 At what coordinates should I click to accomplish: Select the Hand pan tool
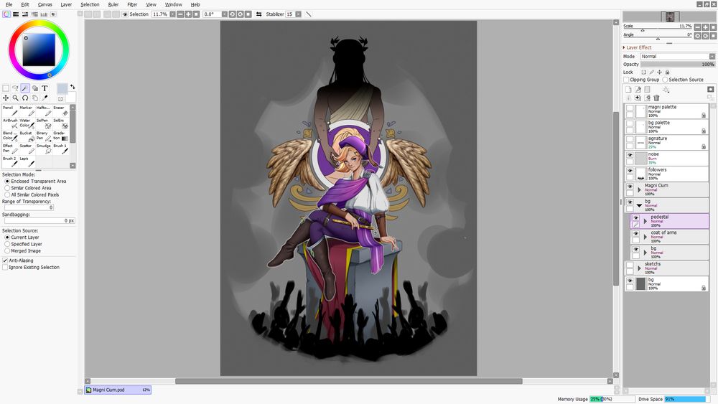coord(34,98)
